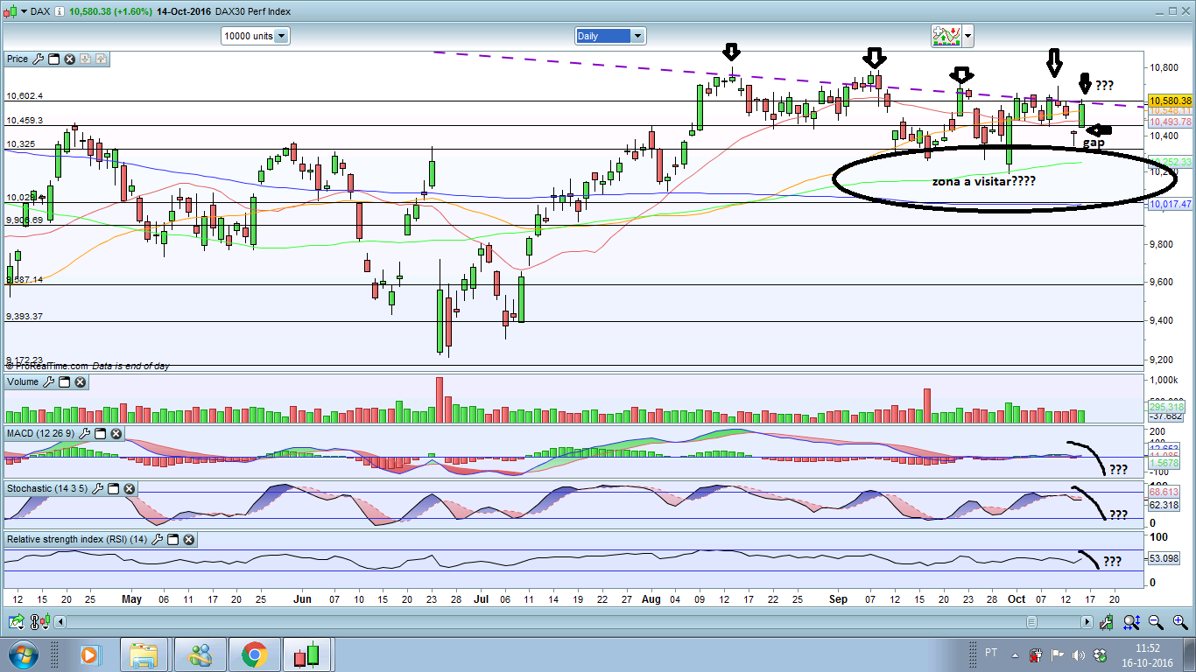This screenshot has width=1196, height=672.
Task: Open Windows Live Messenger from taskbar
Action: tap(201, 654)
